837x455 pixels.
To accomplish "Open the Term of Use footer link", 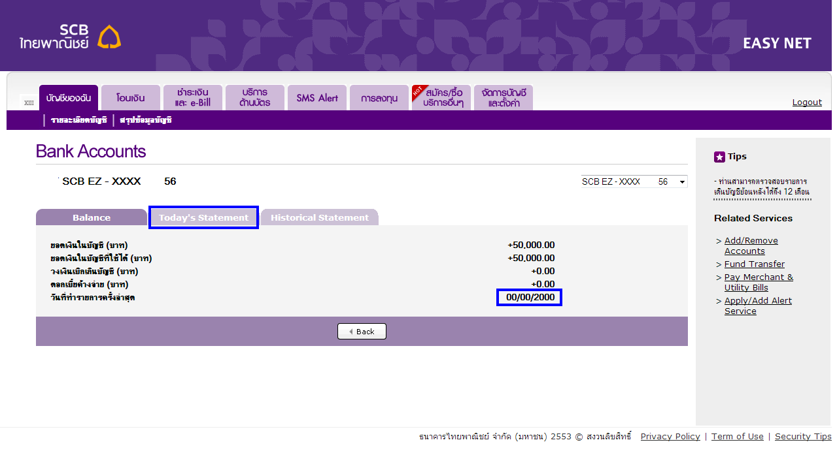I will point(738,437).
